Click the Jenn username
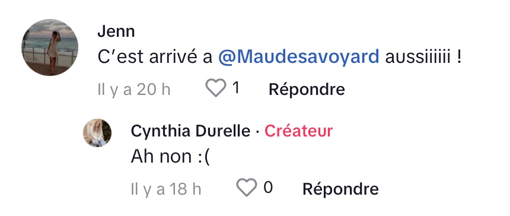510x216 pixels. [x=116, y=31]
